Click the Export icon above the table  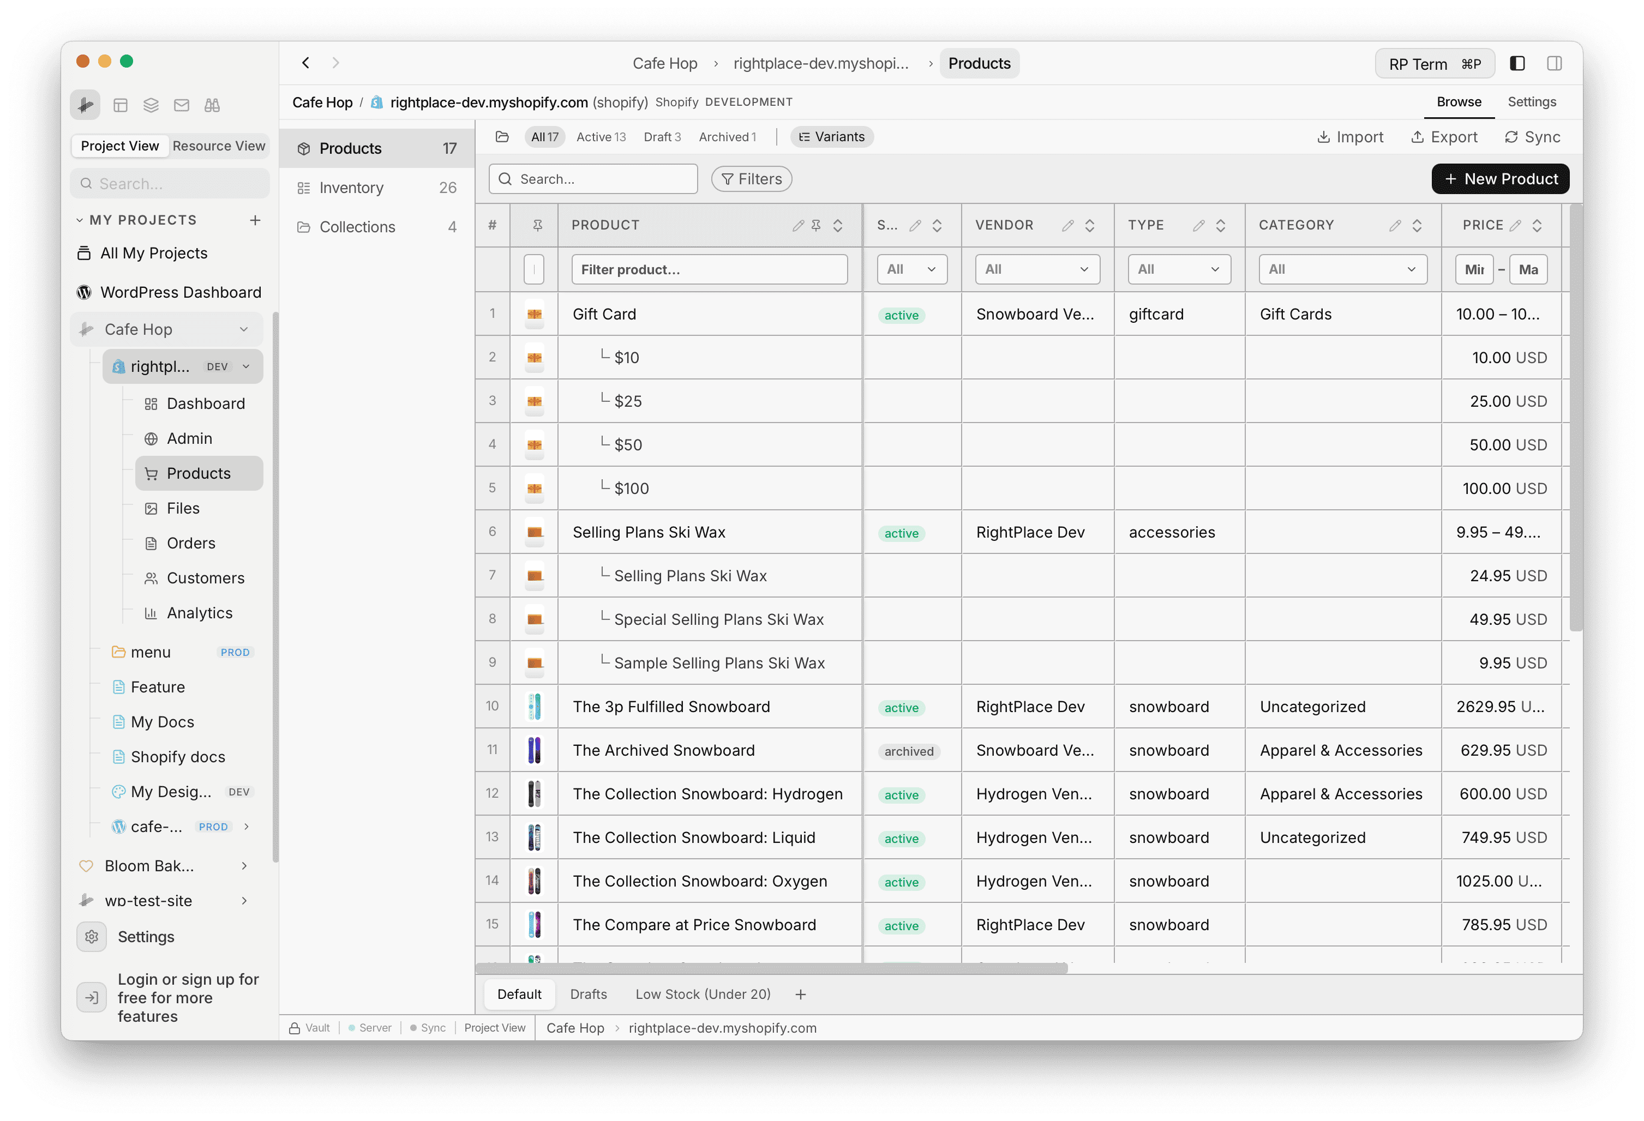tap(1418, 136)
